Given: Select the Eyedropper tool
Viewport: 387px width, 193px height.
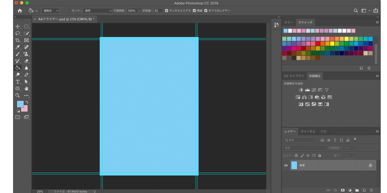Looking at the screenshot, I should point(18,47).
